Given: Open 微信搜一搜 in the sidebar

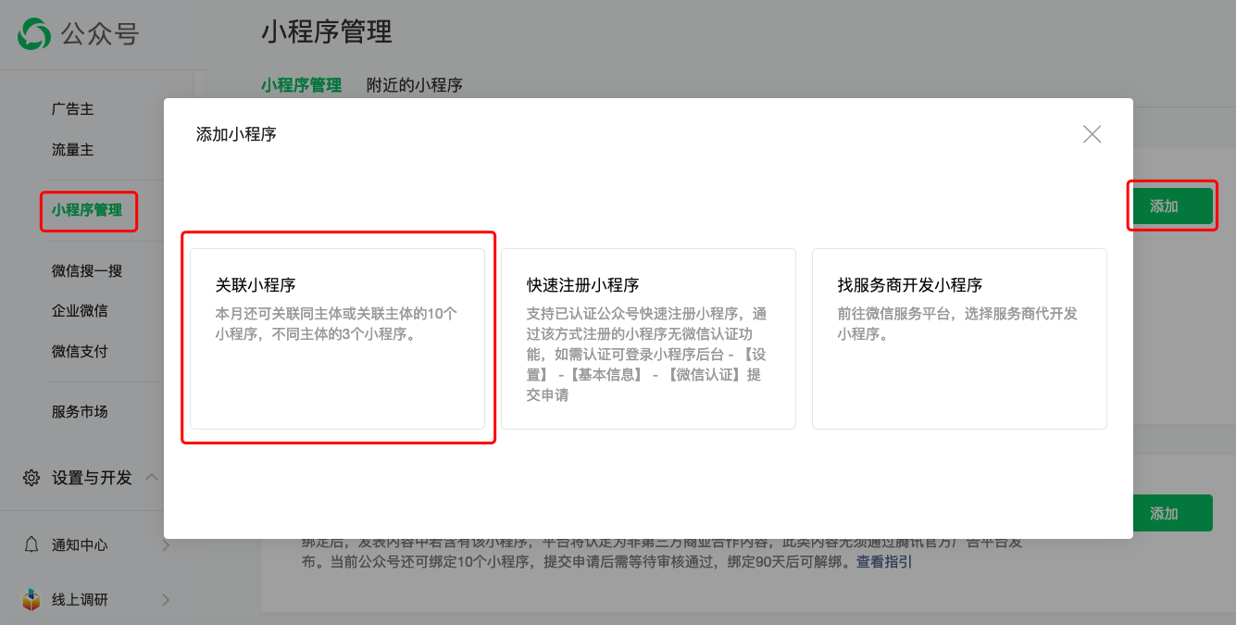Looking at the screenshot, I should [87, 271].
